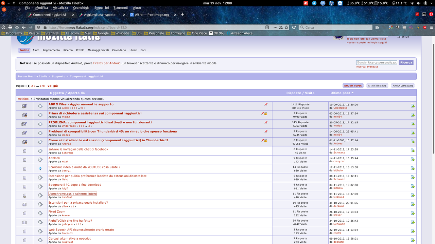Toggle reader view icon in address bar
The image size is (435, 244).
[267, 27]
